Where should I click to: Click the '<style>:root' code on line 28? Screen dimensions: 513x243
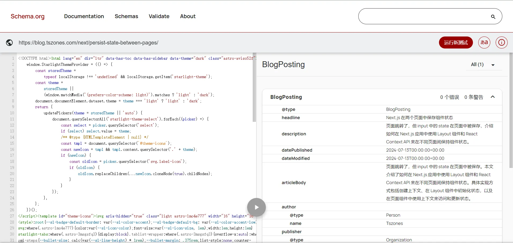(x=31, y=222)
